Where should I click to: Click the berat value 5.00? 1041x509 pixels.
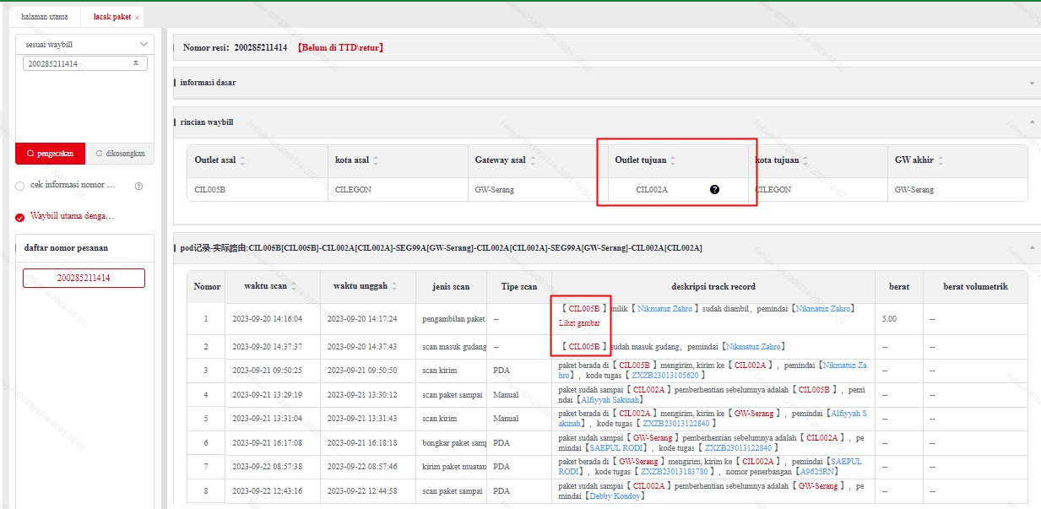[890, 319]
